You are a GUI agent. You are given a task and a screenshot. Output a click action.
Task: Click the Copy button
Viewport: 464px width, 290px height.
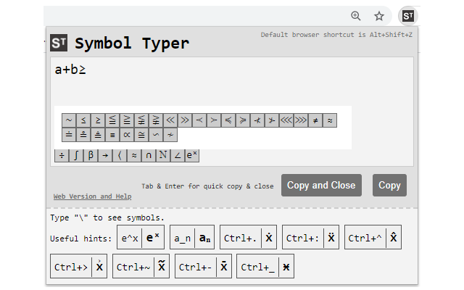[389, 186]
